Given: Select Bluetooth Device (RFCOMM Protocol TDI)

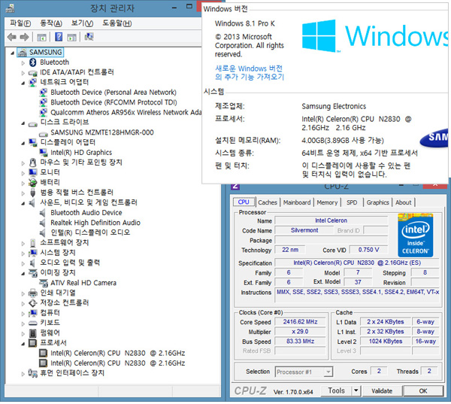Looking at the screenshot, I should (x=114, y=102).
